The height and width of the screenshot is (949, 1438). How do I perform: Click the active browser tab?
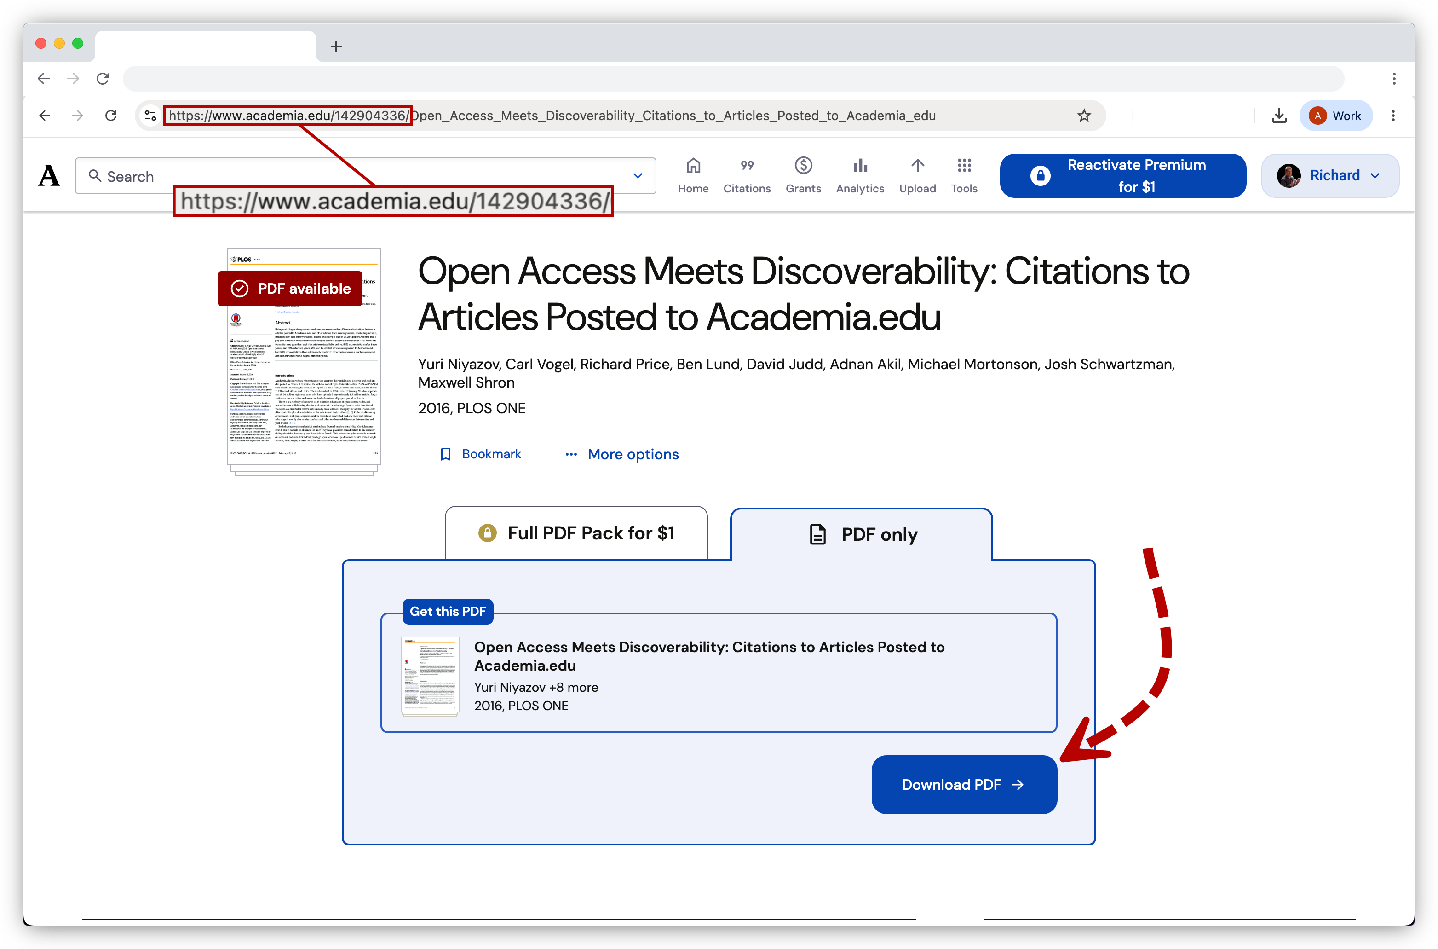205,46
